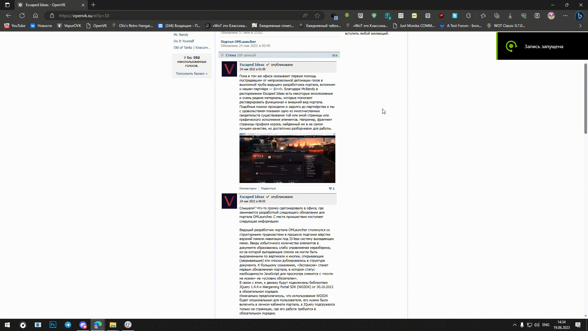Click the Twitter extension icon
The width and height of the screenshot is (588, 331).
pyautogui.click(x=455, y=16)
